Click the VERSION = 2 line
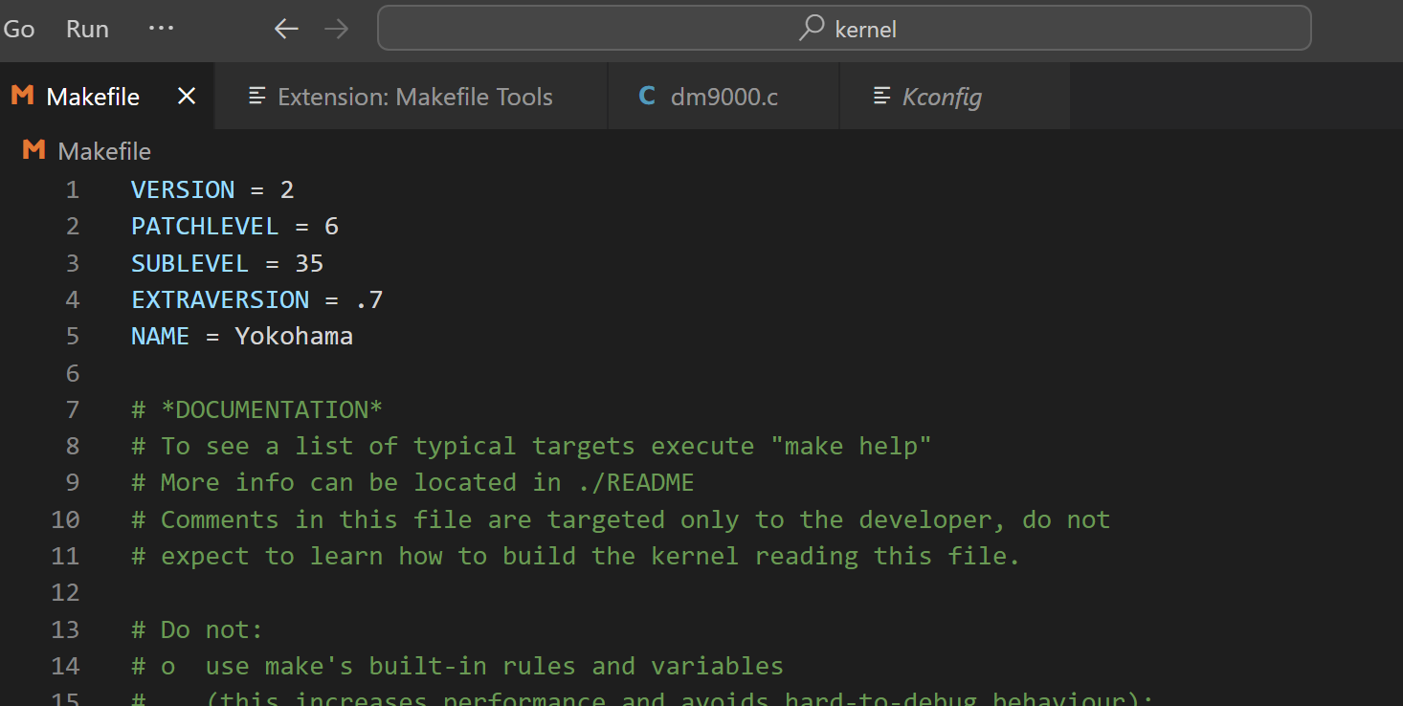This screenshot has height=706, width=1403. click(x=212, y=189)
